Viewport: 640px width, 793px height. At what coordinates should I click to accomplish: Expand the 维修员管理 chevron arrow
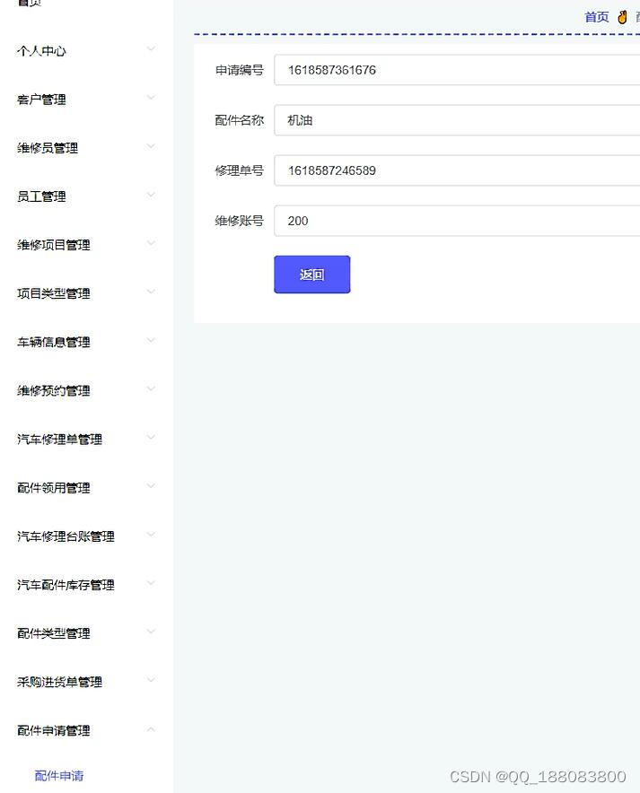click(151, 146)
